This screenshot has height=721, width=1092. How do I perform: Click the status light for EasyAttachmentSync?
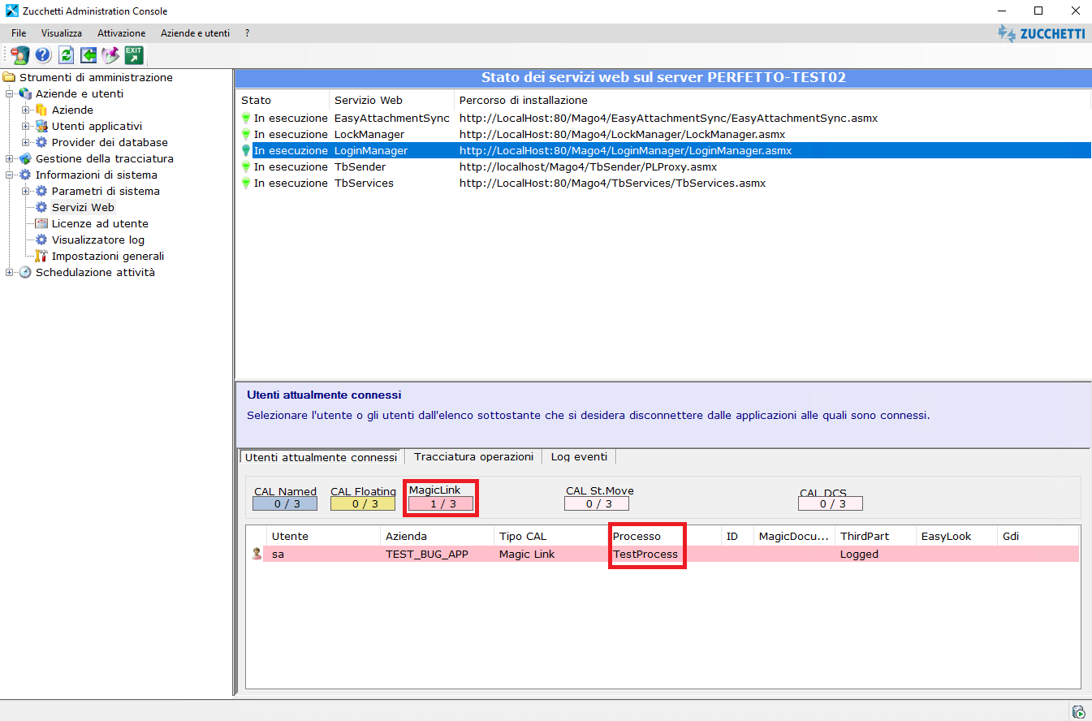246,118
